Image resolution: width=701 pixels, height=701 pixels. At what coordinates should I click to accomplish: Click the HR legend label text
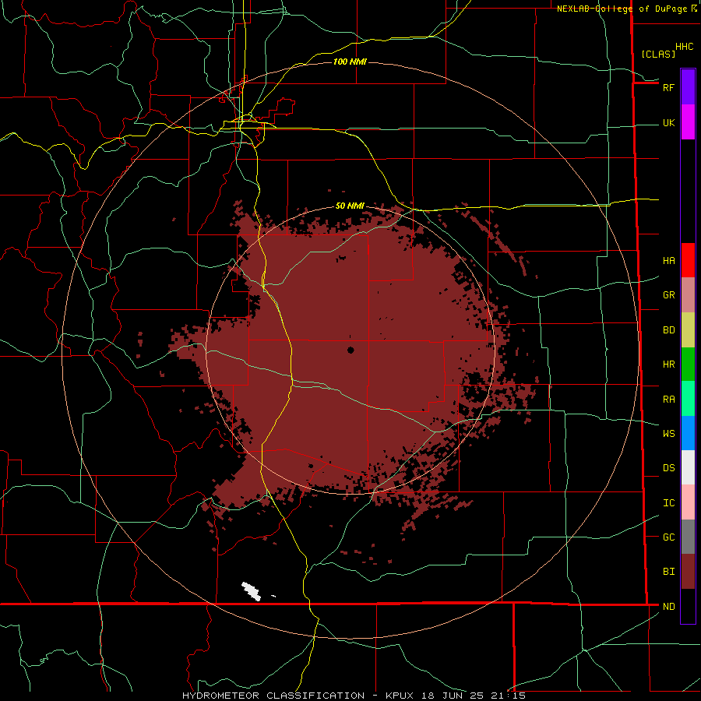[x=668, y=365]
